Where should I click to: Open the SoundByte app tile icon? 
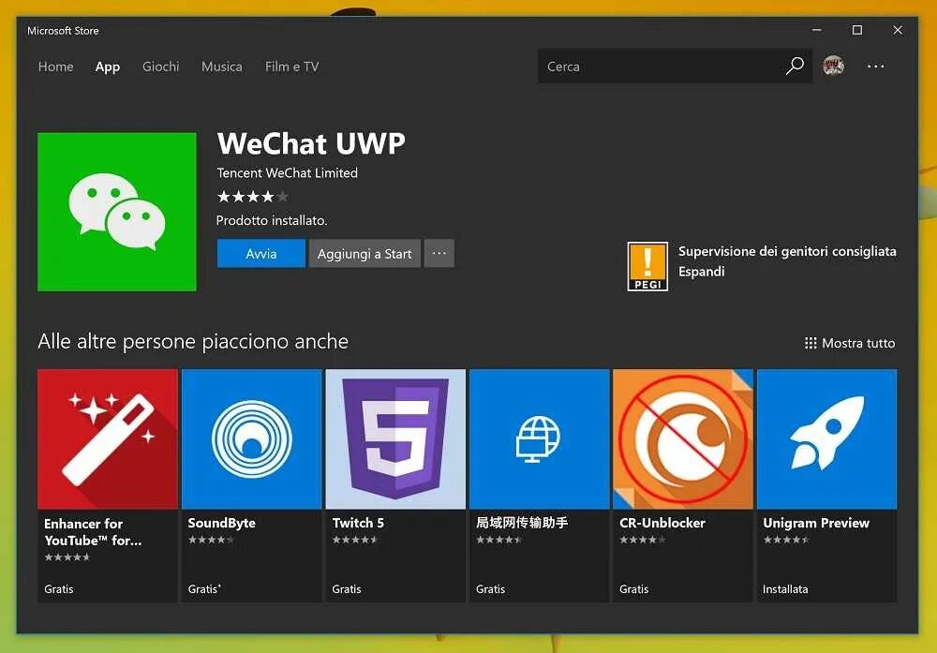tap(251, 439)
